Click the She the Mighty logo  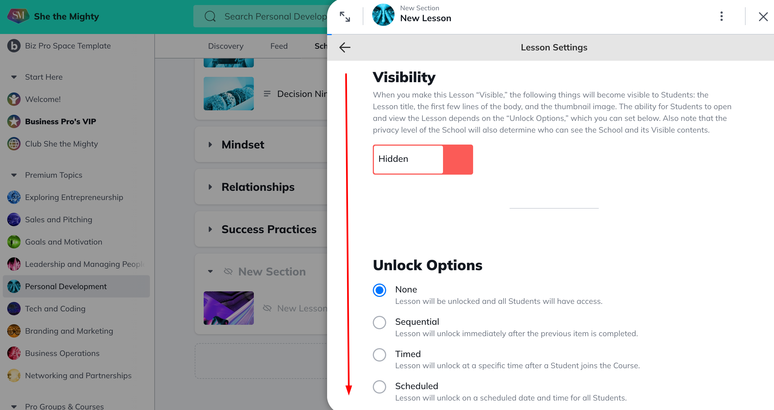pyautogui.click(x=18, y=16)
